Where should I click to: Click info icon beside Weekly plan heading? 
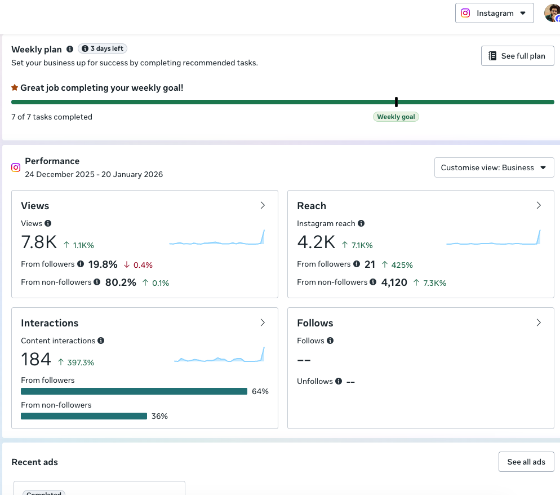tap(70, 49)
